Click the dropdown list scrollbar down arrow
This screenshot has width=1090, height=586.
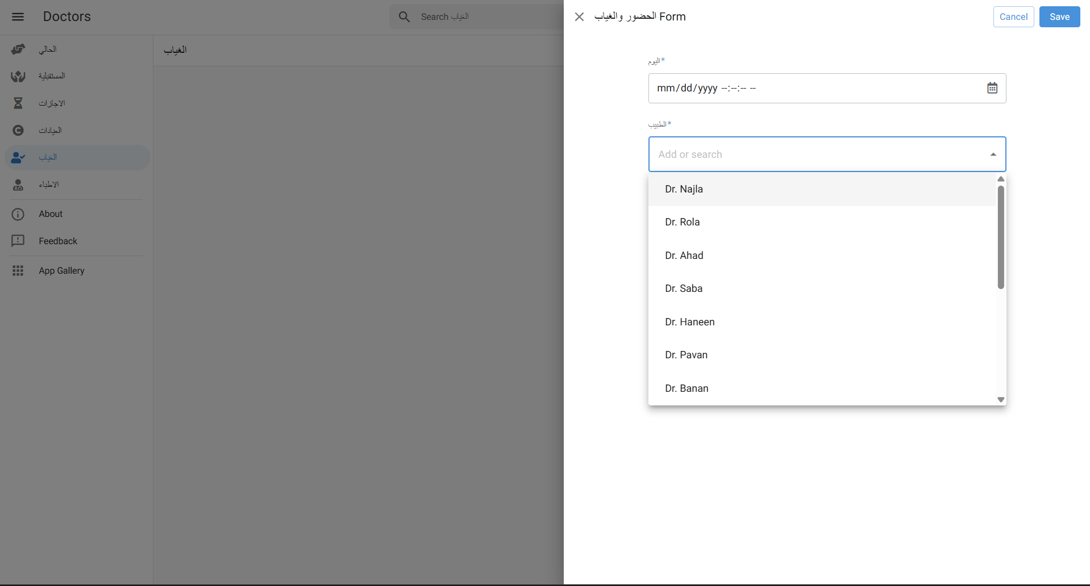coord(1001,400)
